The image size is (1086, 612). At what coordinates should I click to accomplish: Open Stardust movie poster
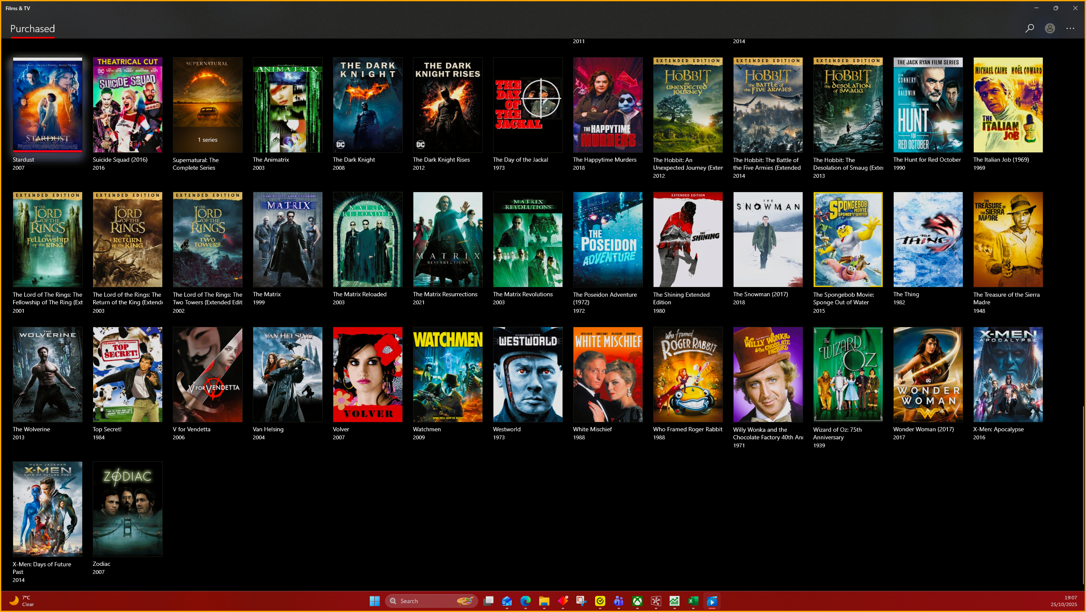[47, 105]
